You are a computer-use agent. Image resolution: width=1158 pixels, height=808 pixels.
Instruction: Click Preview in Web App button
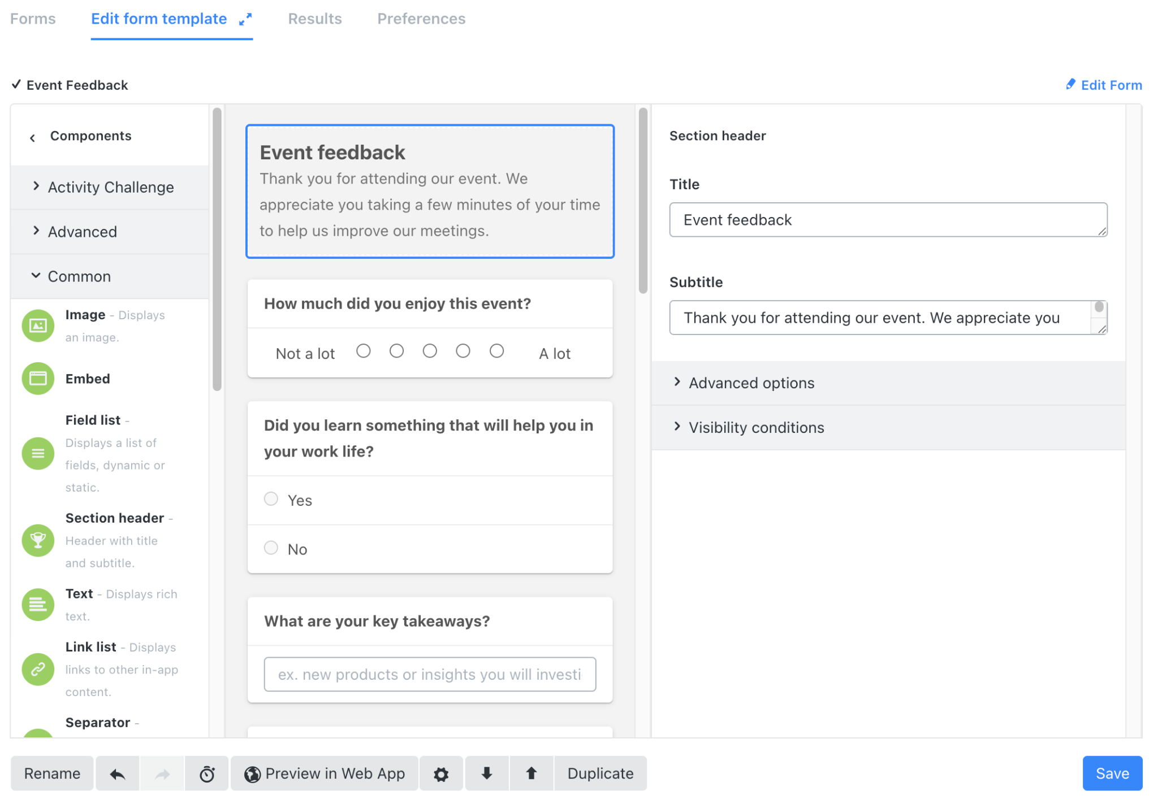point(325,774)
